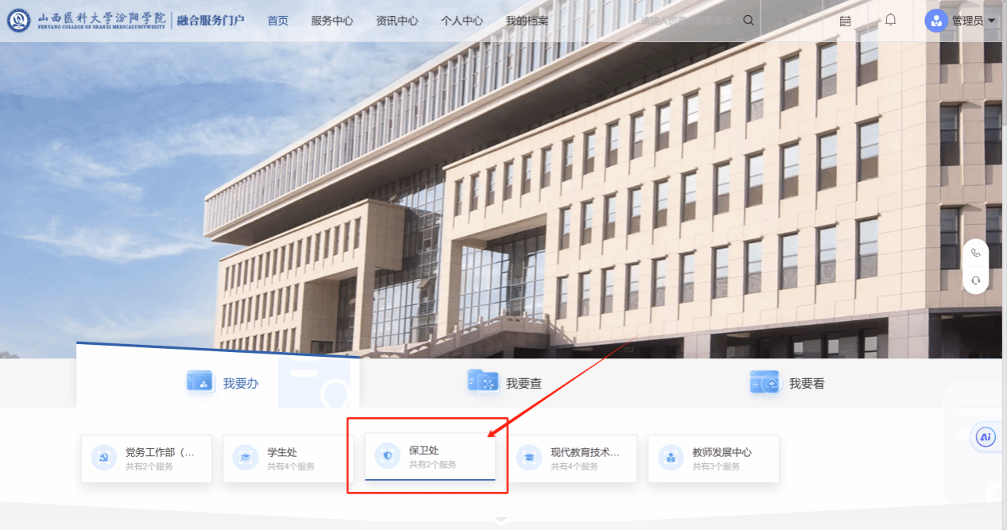Image resolution: width=1007 pixels, height=530 pixels.
Task: Open 资讯中心 navigation item
Action: pos(397,21)
